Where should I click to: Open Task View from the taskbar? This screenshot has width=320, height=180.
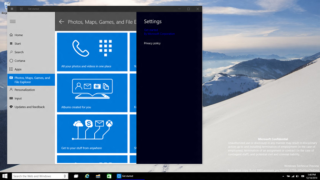(x=76, y=176)
